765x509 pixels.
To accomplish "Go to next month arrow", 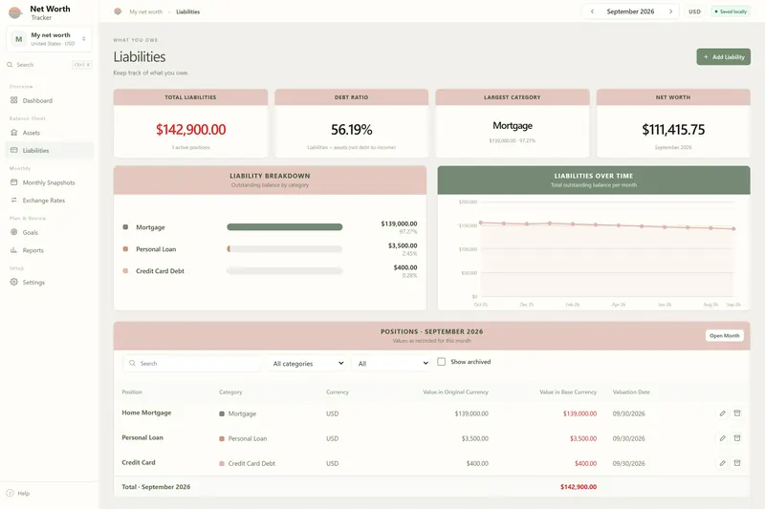I will (x=671, y=11).
